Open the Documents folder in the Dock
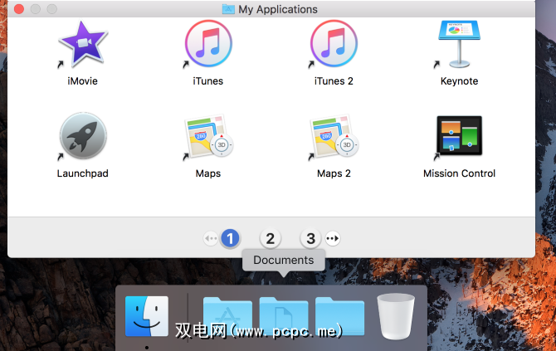The height and width of the screenshot is (351, 556). tap(284, 316)
